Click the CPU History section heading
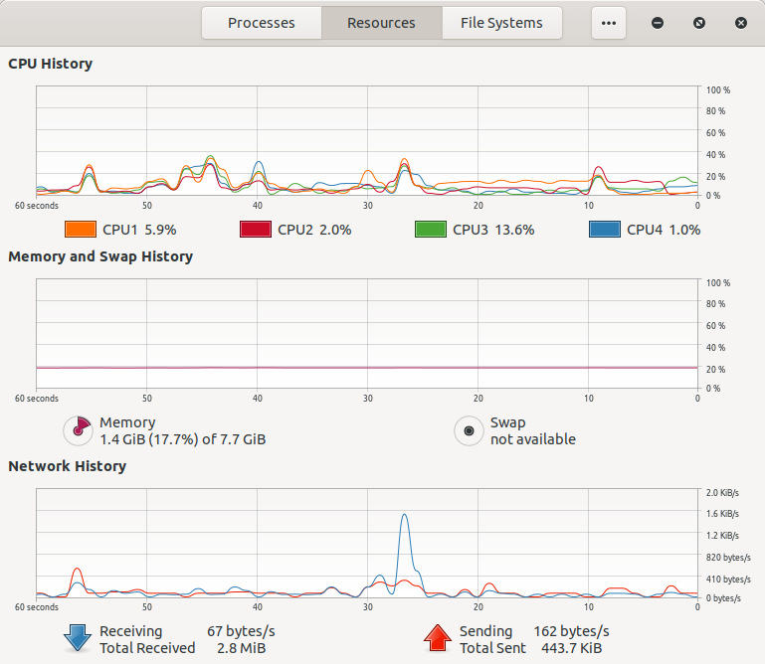The width and height of the screenshot is (765, 664). [50, 64]
